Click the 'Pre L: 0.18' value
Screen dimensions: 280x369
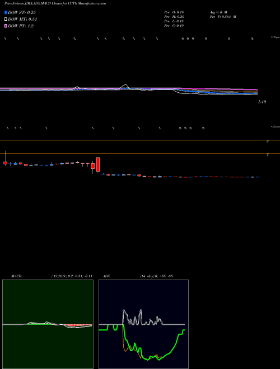coord(174,21)
